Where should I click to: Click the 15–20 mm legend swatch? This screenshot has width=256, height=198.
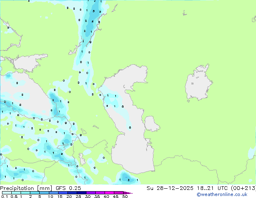tap(63, 193)
